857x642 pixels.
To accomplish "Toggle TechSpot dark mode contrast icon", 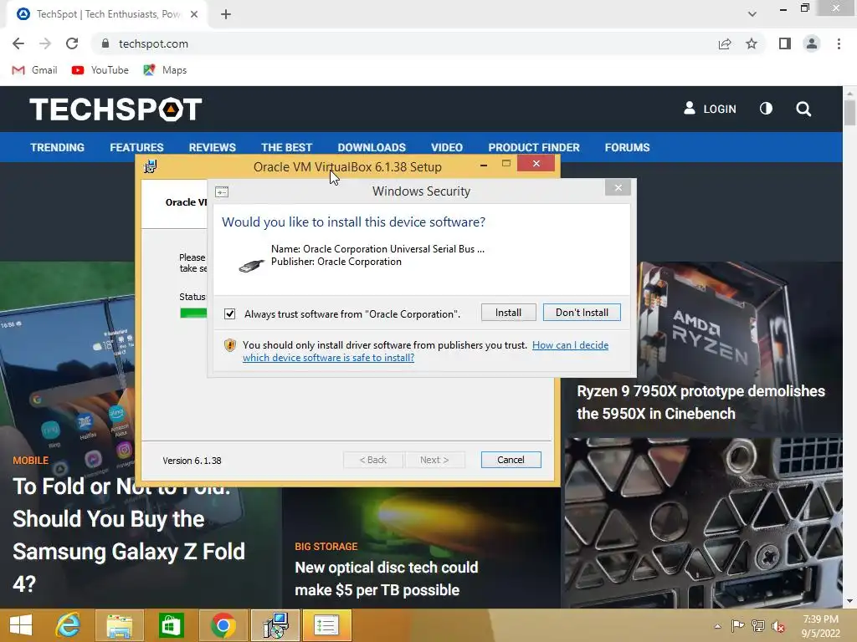I will tap(767, 109).
